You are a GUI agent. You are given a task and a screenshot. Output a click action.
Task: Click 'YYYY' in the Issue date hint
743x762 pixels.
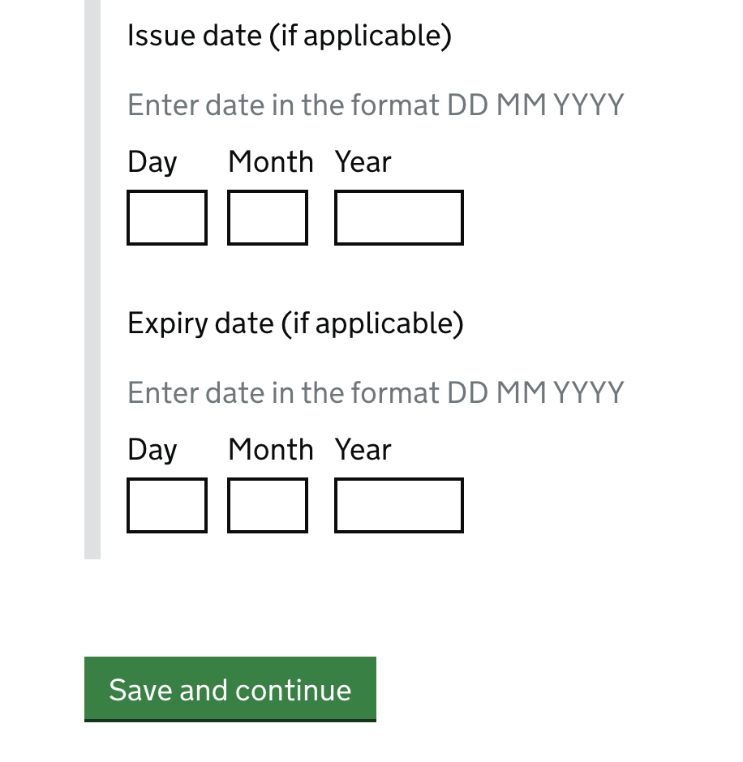coord(588,105)
